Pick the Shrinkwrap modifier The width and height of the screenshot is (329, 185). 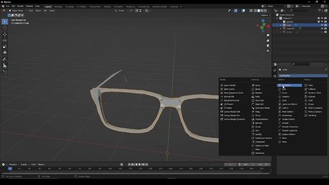287,116
